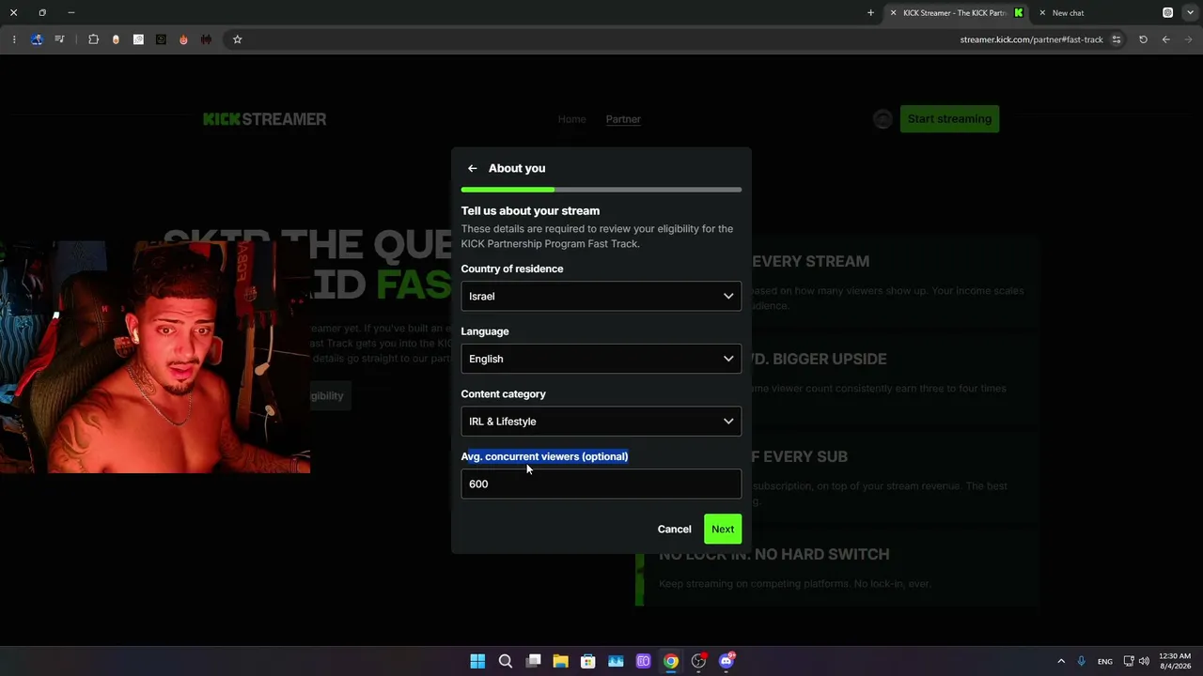The width and height of the screenshot is (1203, 676).
Task: Open the ChatGPT extension icon in tab bar
Action: (1168, 13)
